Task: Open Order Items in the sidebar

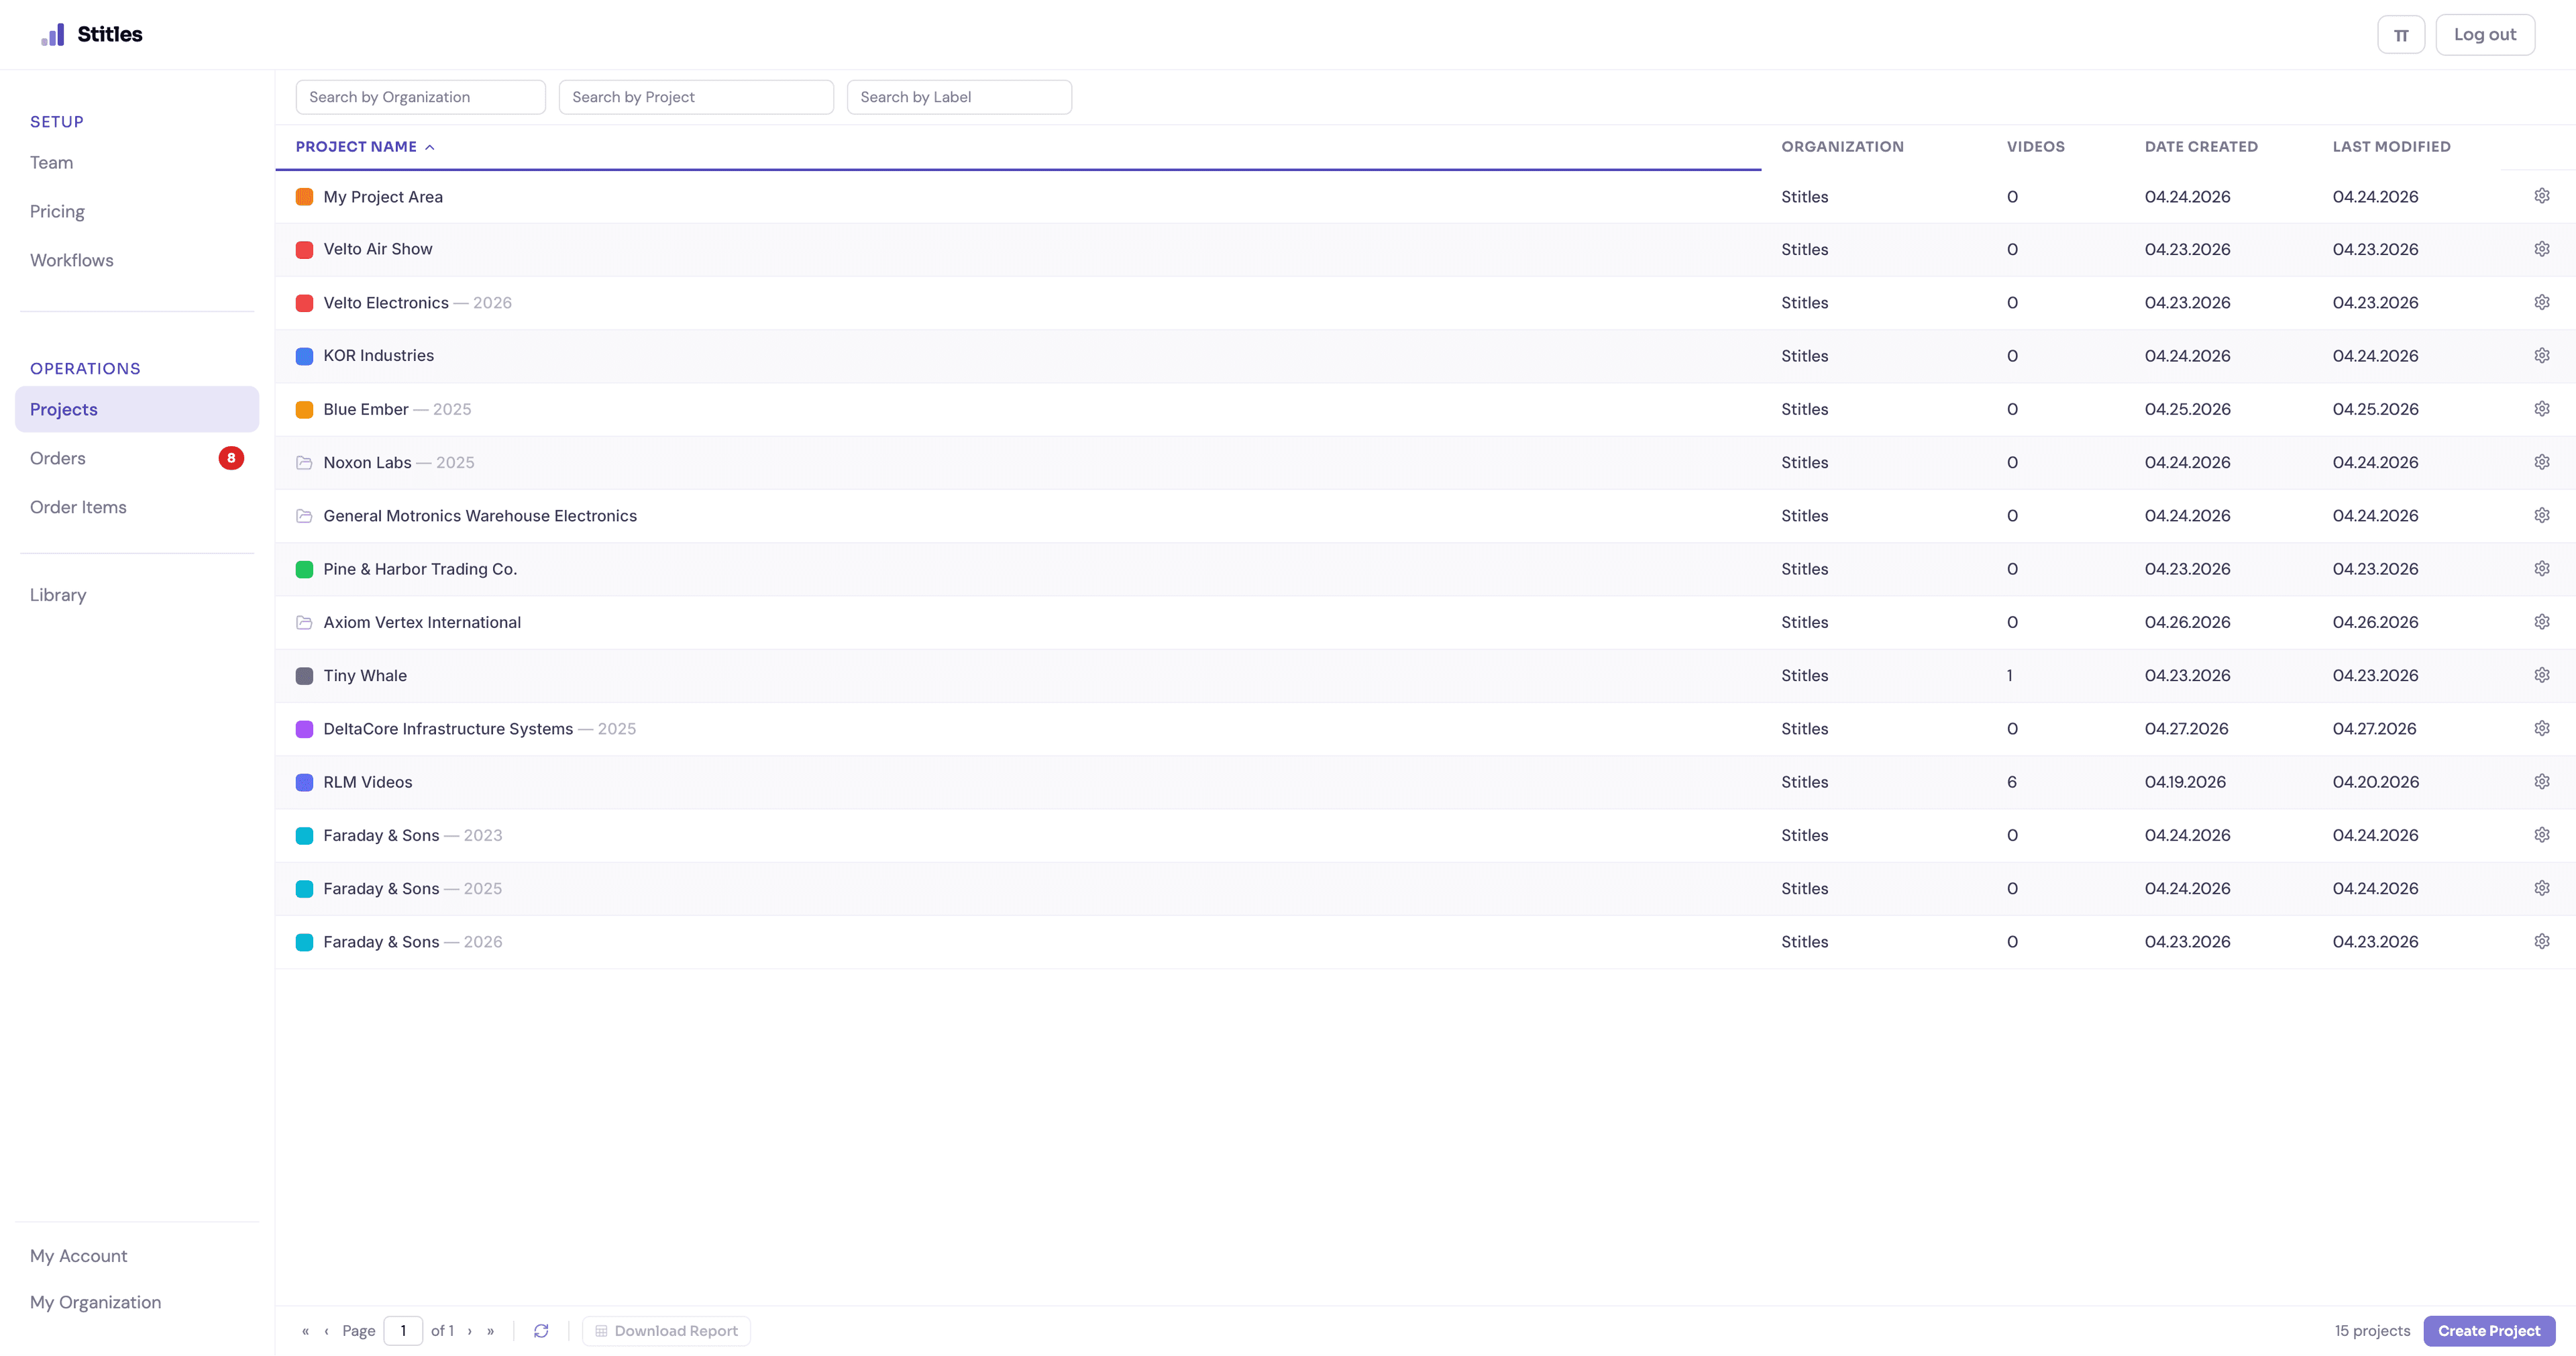Action: (x=78, y=507)
